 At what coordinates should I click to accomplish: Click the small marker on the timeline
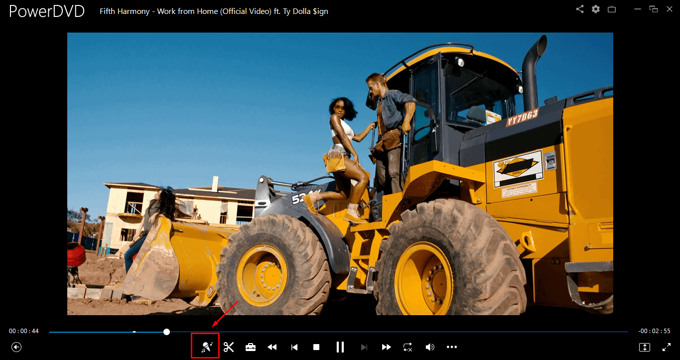click(134, 331)
